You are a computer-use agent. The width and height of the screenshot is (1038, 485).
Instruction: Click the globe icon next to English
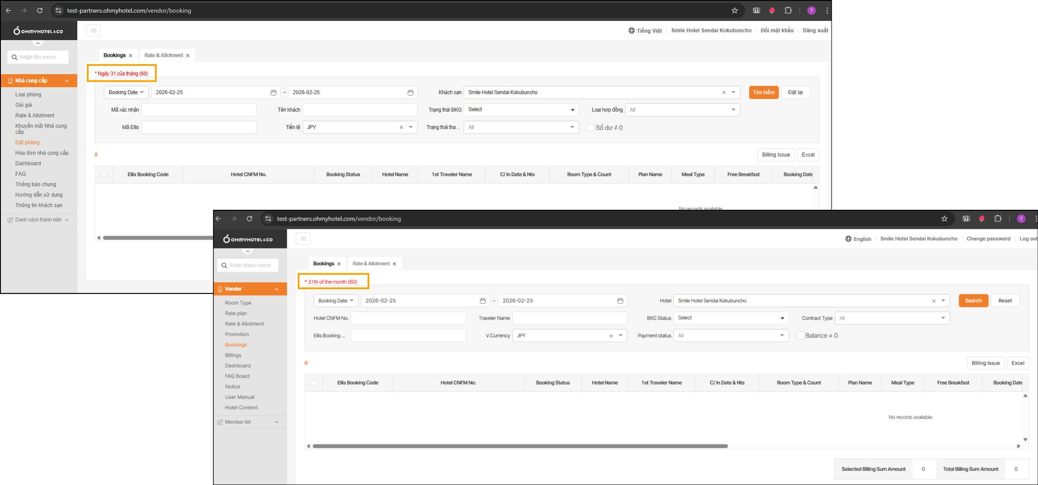pyautogui.click(x=848, y=239)
